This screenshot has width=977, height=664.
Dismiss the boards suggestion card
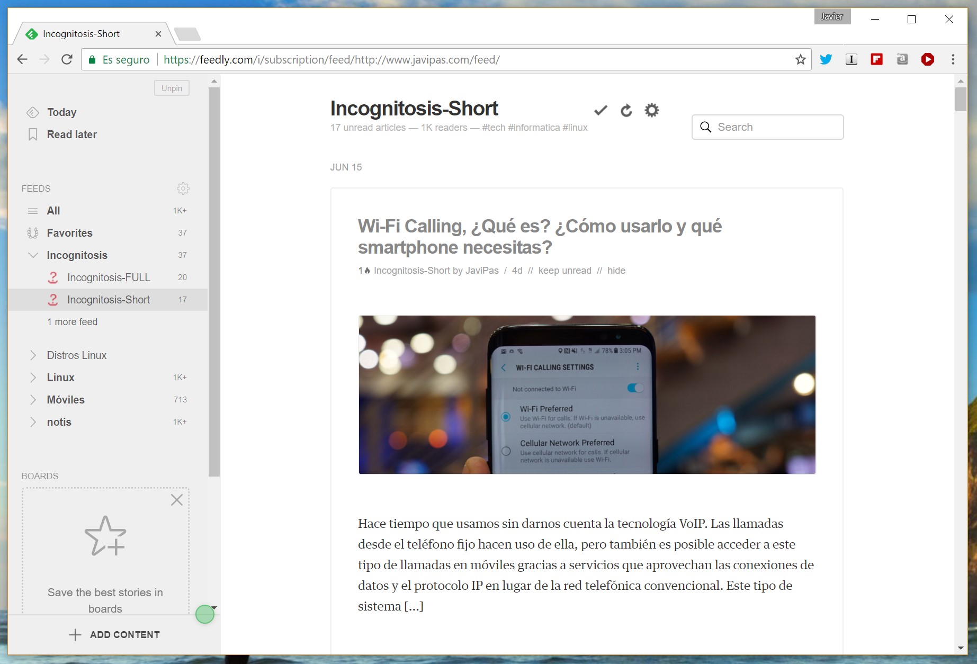point(177,500)
